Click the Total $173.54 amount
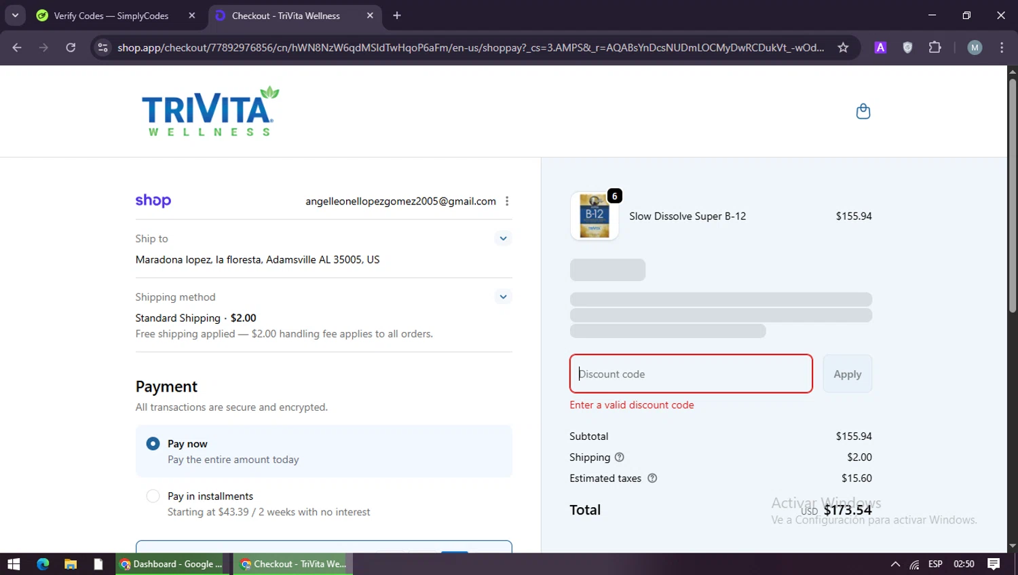 point(848,510)
